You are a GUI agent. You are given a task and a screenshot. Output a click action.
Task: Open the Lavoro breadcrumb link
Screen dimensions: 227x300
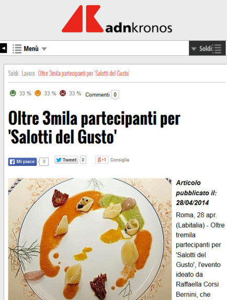[x=28, y=73]
